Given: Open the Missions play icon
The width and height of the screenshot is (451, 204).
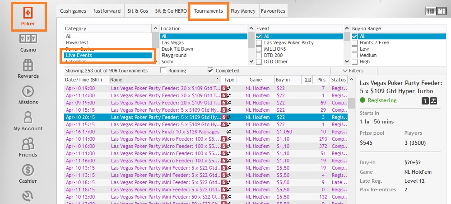Looking at the screenshot, I should click(x=28, y=92).
